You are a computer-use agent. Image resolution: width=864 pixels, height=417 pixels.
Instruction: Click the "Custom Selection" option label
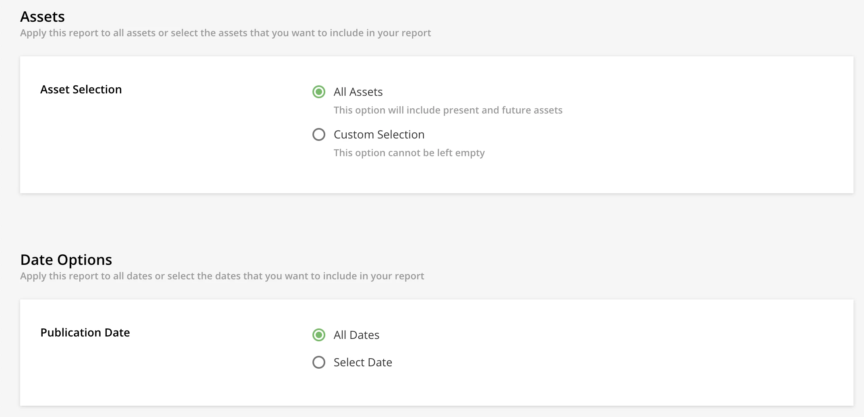(379, 135)
